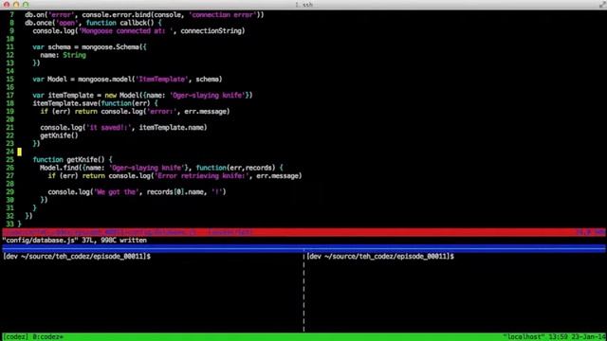Viewport: 607px width, 341px height.
Task: Click 'We got the' string on line 29
Action: pyautogui.click(x=117, y=191)
